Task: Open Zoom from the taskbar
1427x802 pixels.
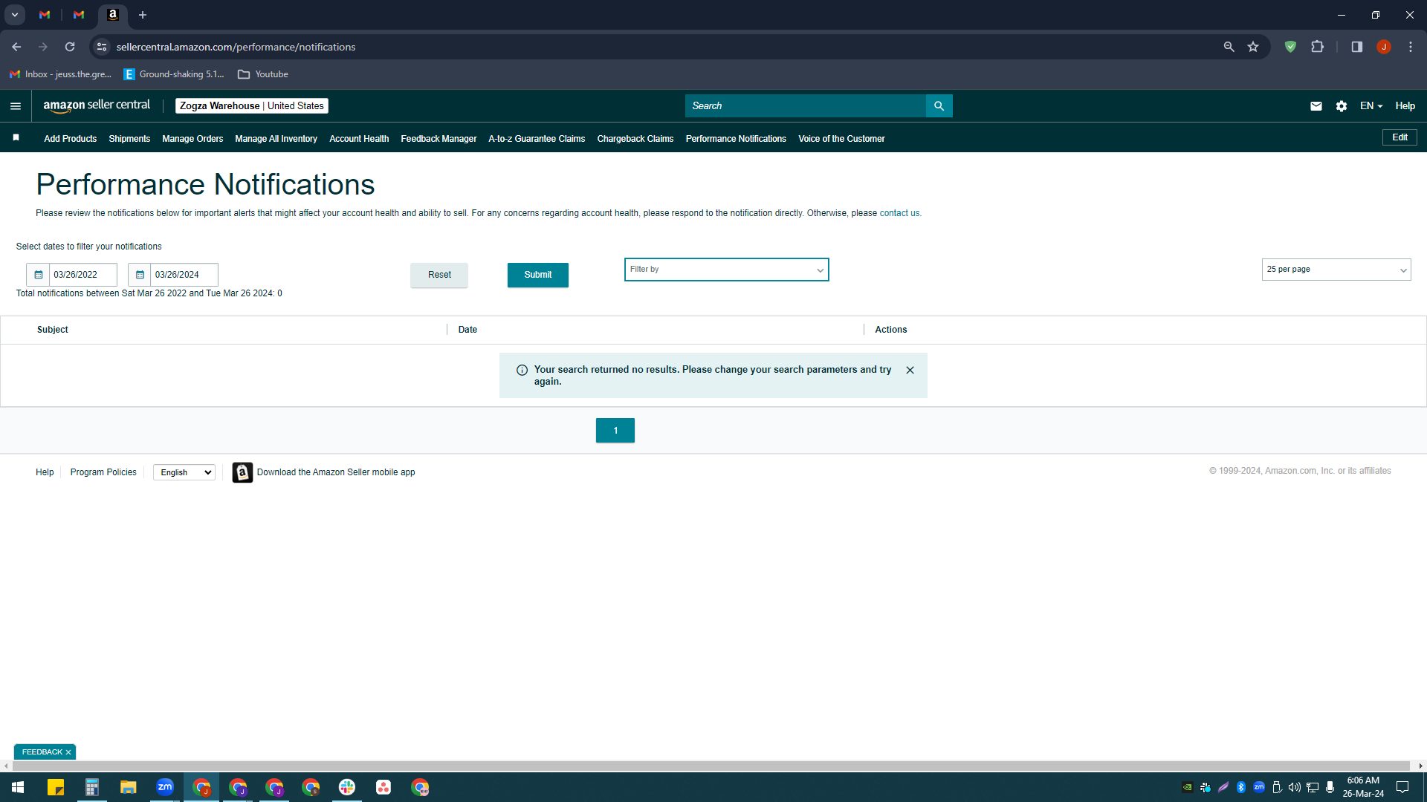Action: point(165,787)
